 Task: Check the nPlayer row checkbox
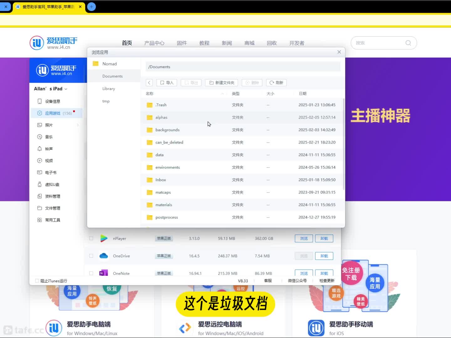click(x=91, y=238)
